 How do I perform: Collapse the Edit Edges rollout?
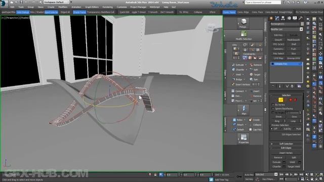pos(286,148)
